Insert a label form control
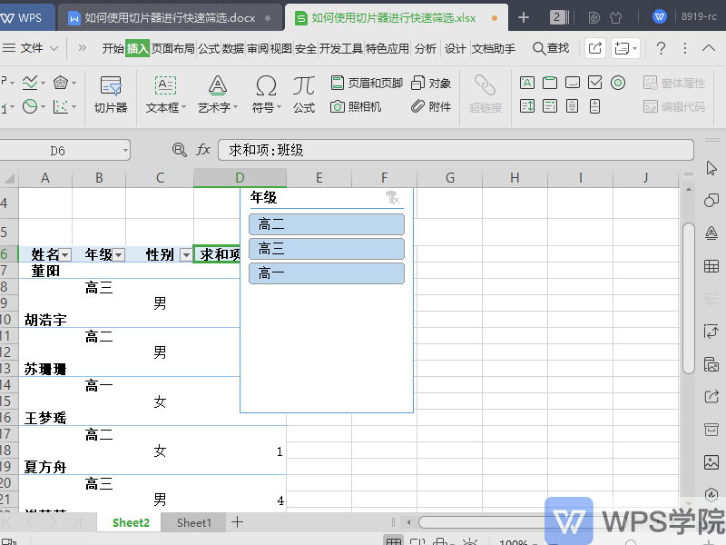This screenshot has height=545, width=726. point(527,83)
